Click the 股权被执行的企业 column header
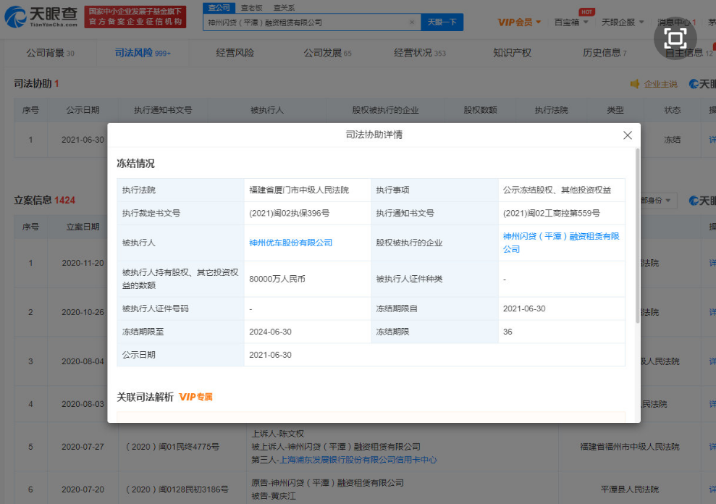The width and height of the screenshot is (716, 504). [x=385, y=110]
